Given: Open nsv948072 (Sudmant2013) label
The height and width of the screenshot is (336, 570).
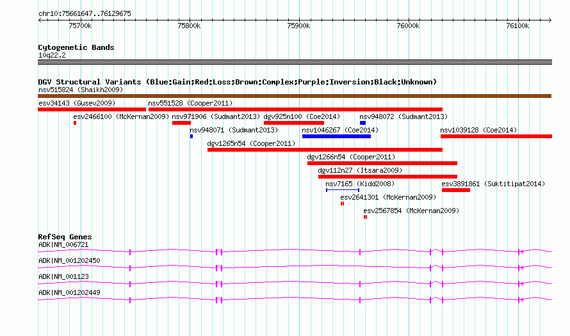Looking at the screenshot, I should [x=403, y=116].
